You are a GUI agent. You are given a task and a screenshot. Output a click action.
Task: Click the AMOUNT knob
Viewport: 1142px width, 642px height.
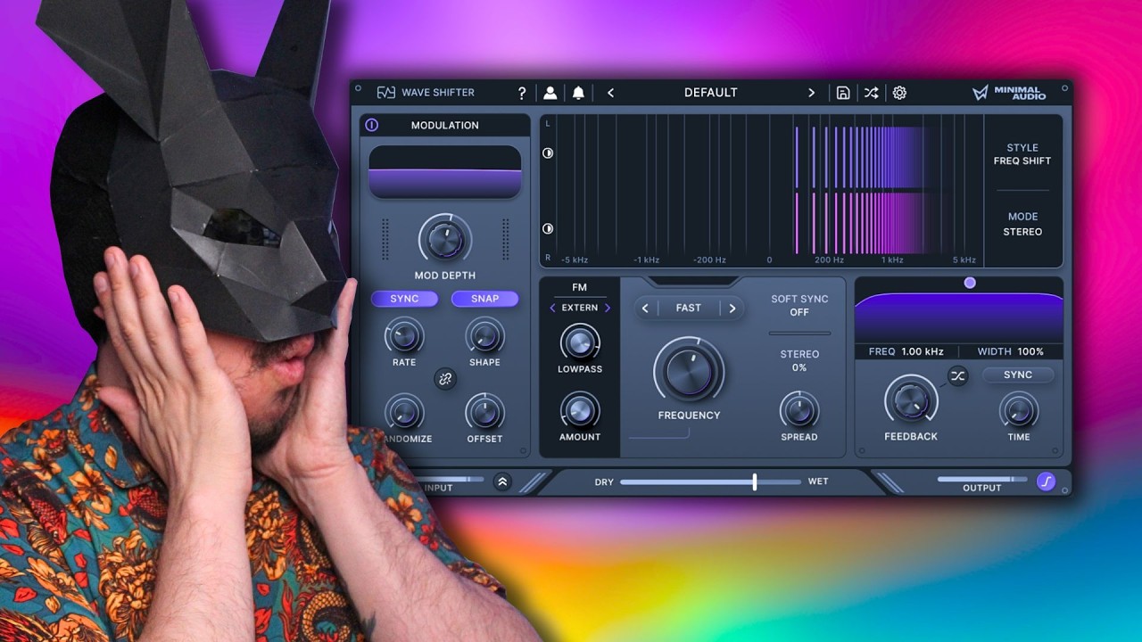[580, 410]
